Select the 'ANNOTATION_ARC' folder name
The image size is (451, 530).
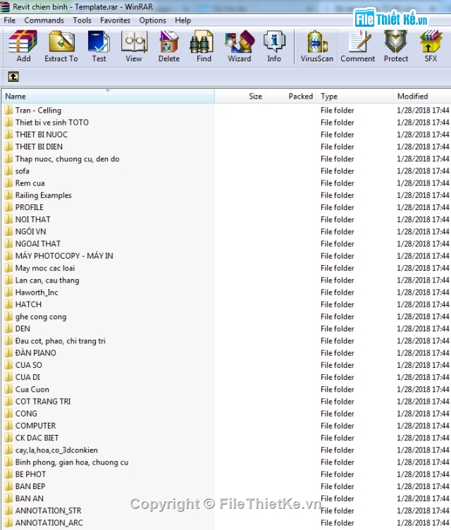(49, 522)
